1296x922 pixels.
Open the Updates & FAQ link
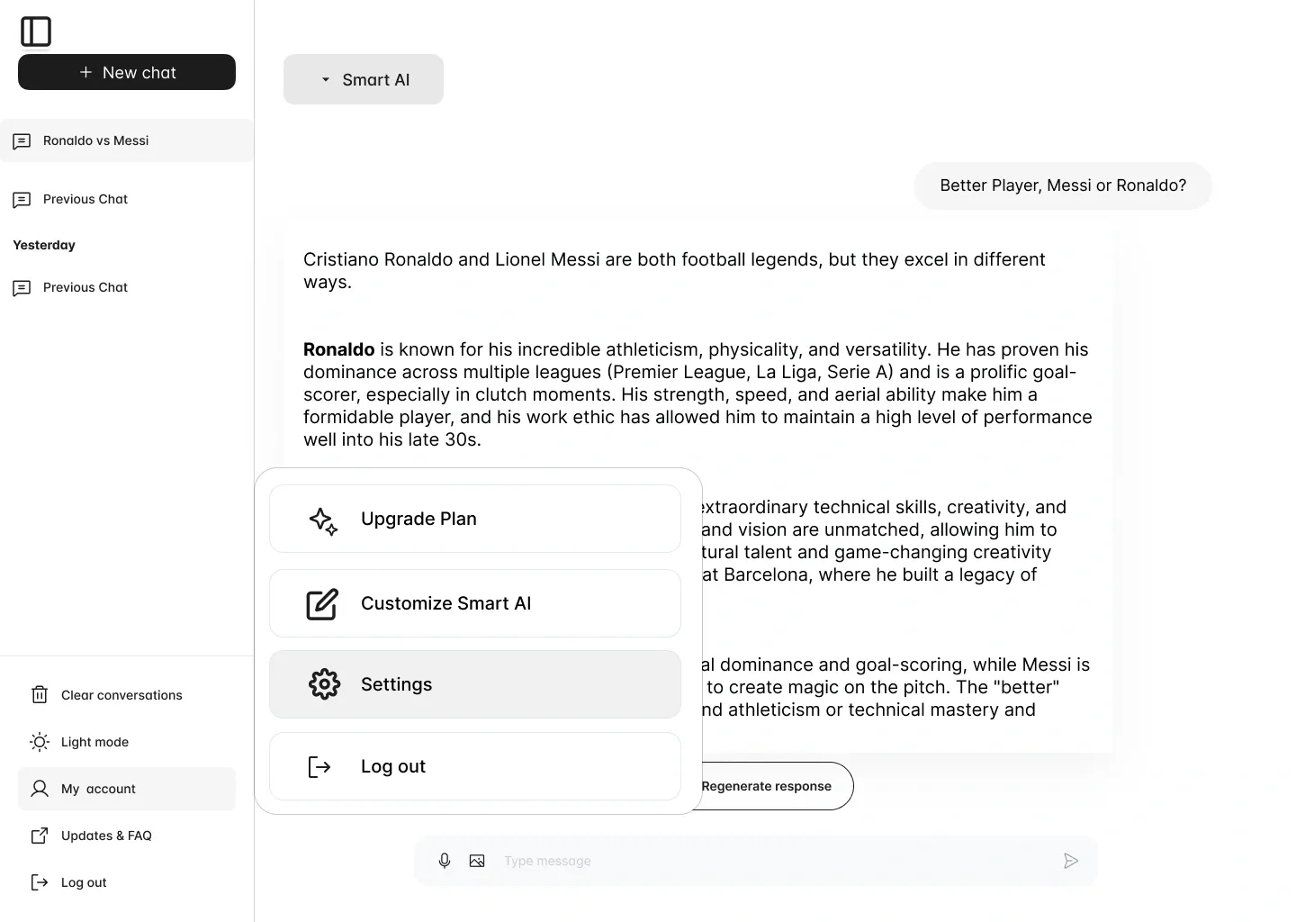coord(127,836)
